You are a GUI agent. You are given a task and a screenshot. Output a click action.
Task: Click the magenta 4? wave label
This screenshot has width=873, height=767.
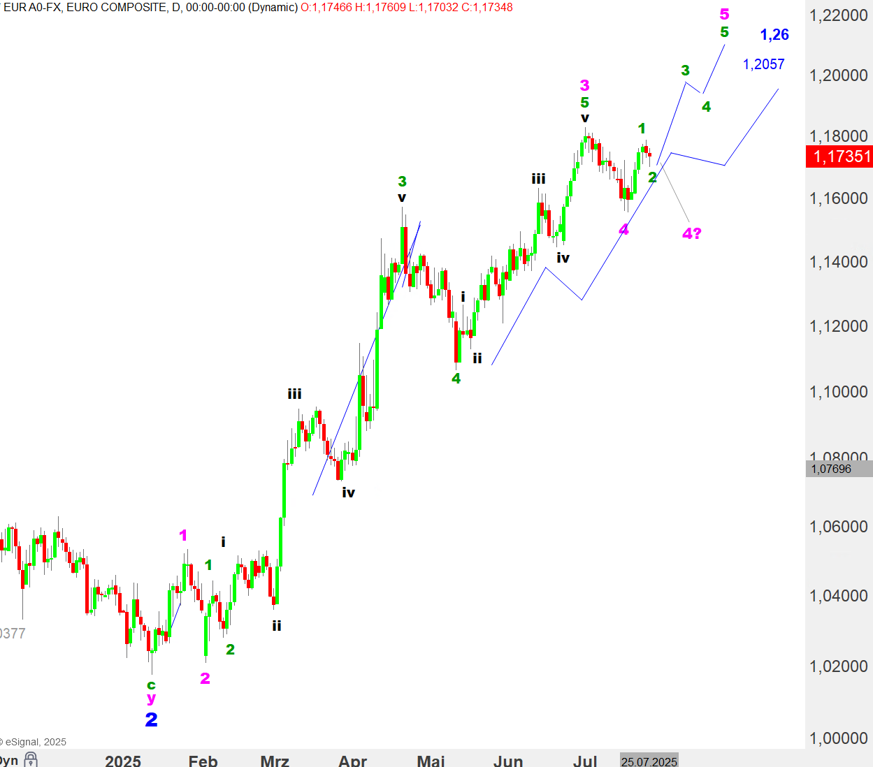691,233
